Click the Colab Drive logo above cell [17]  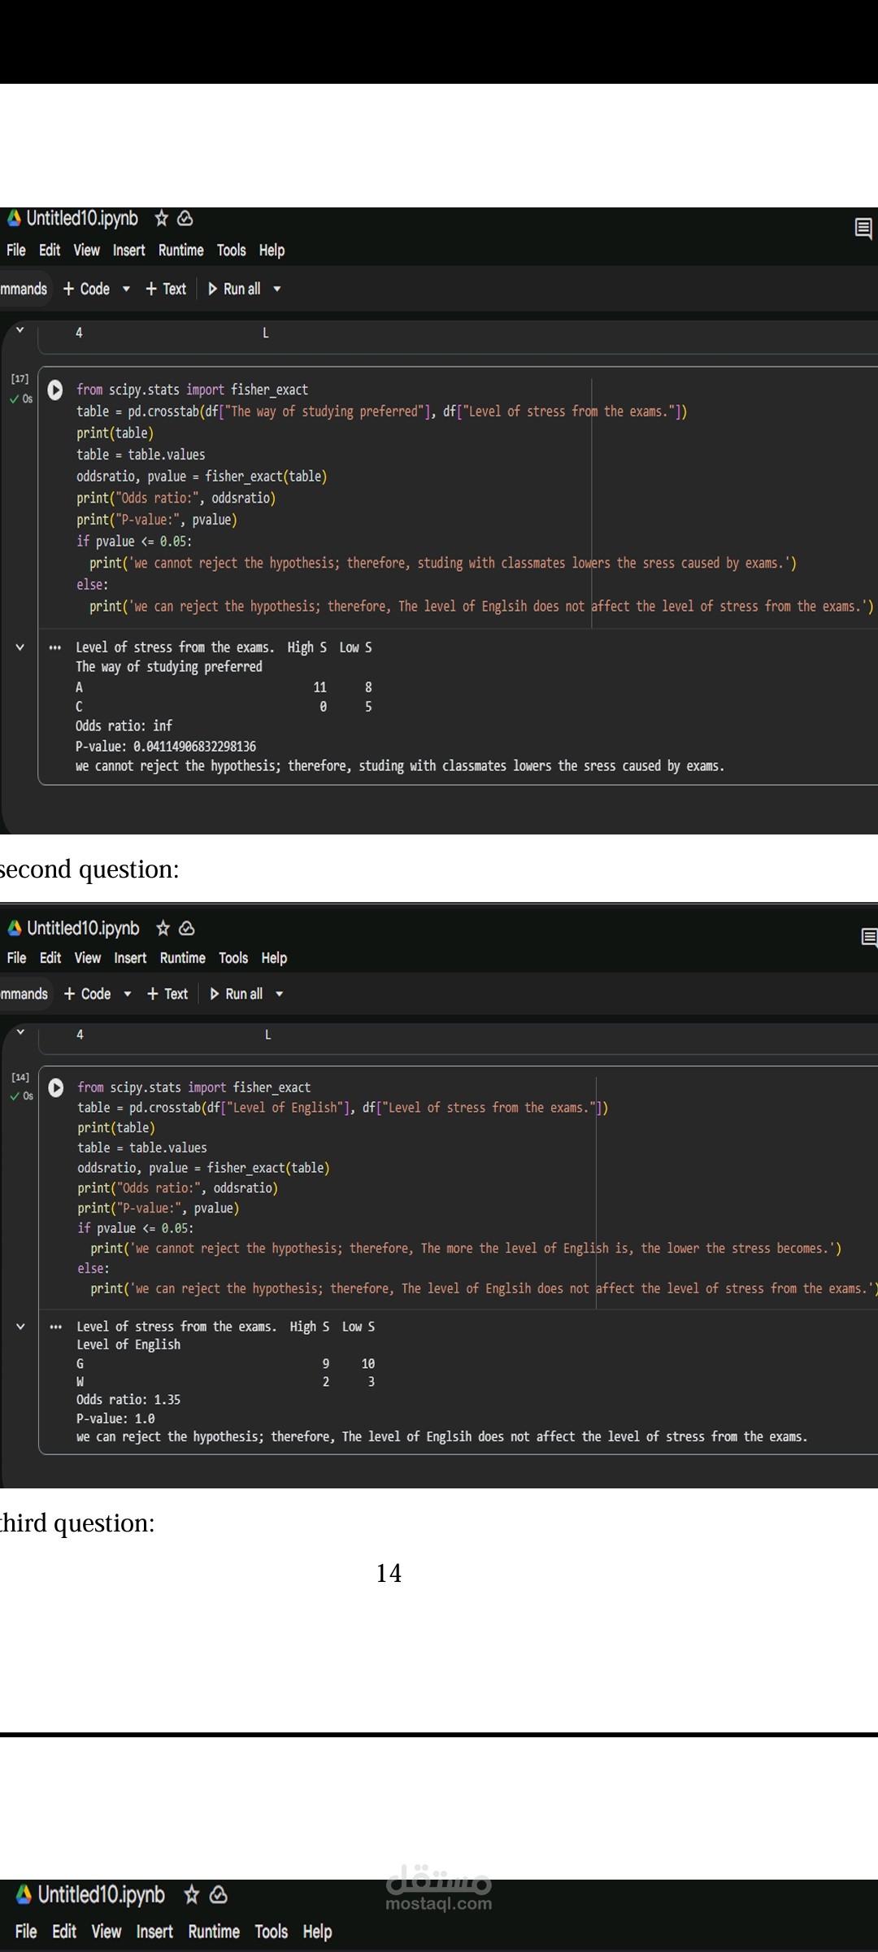pos(14,218)
